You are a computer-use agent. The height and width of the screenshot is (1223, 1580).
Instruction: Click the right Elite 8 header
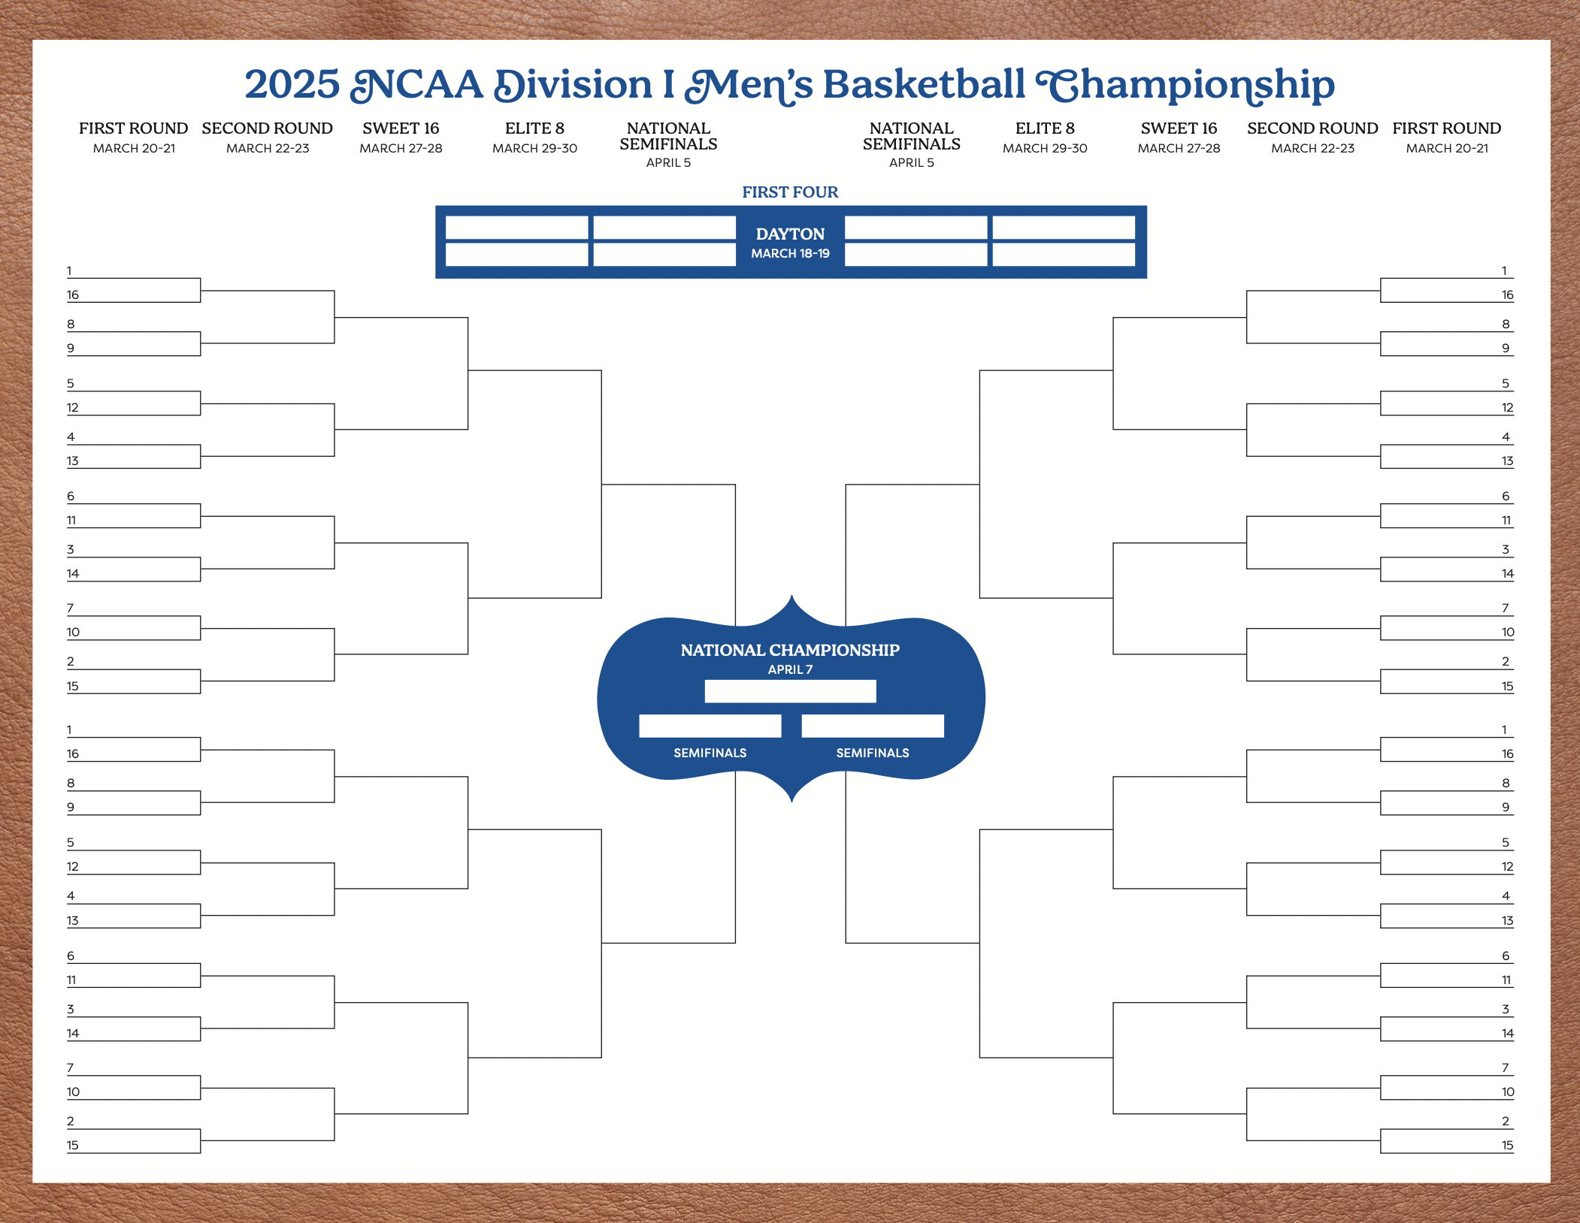point(1045,137)
